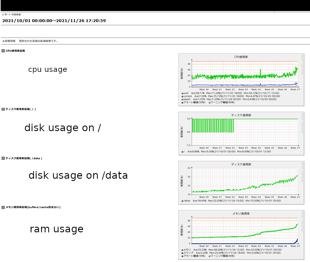The image size is (310, 262).
Task: Click the arrow icon beside メモリ使用率監視
Action: coord(3,207)
